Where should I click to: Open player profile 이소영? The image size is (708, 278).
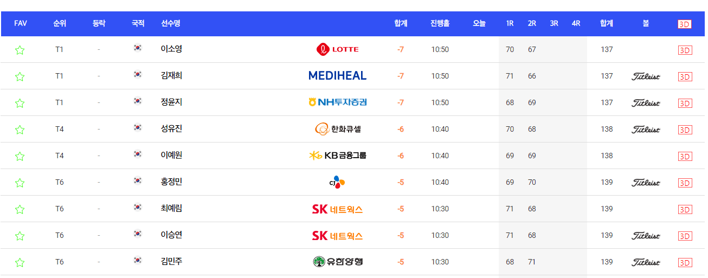pyautogui.click(x=171, y=49)
